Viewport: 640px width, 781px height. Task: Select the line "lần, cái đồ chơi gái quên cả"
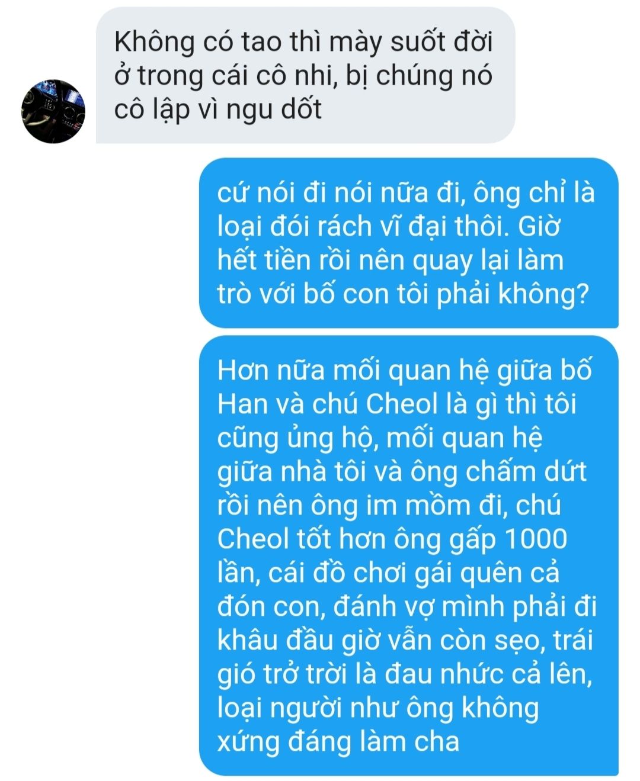tap(388, 573)
